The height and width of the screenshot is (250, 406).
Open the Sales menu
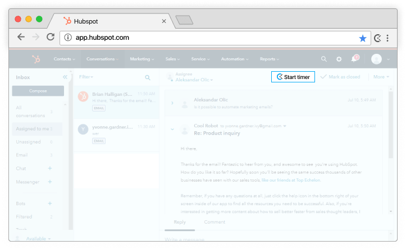(x=172, y=59)
